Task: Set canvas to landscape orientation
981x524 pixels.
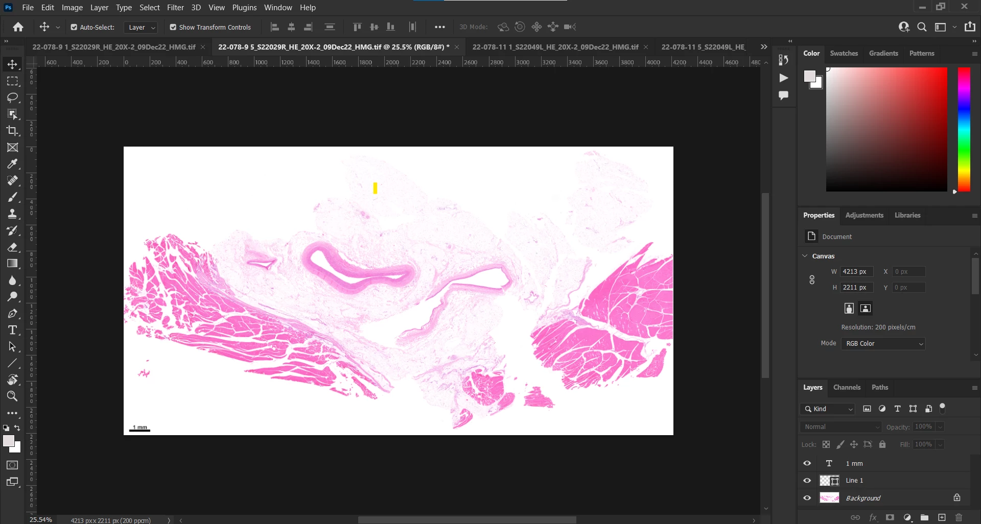Action: pos(866,308)
